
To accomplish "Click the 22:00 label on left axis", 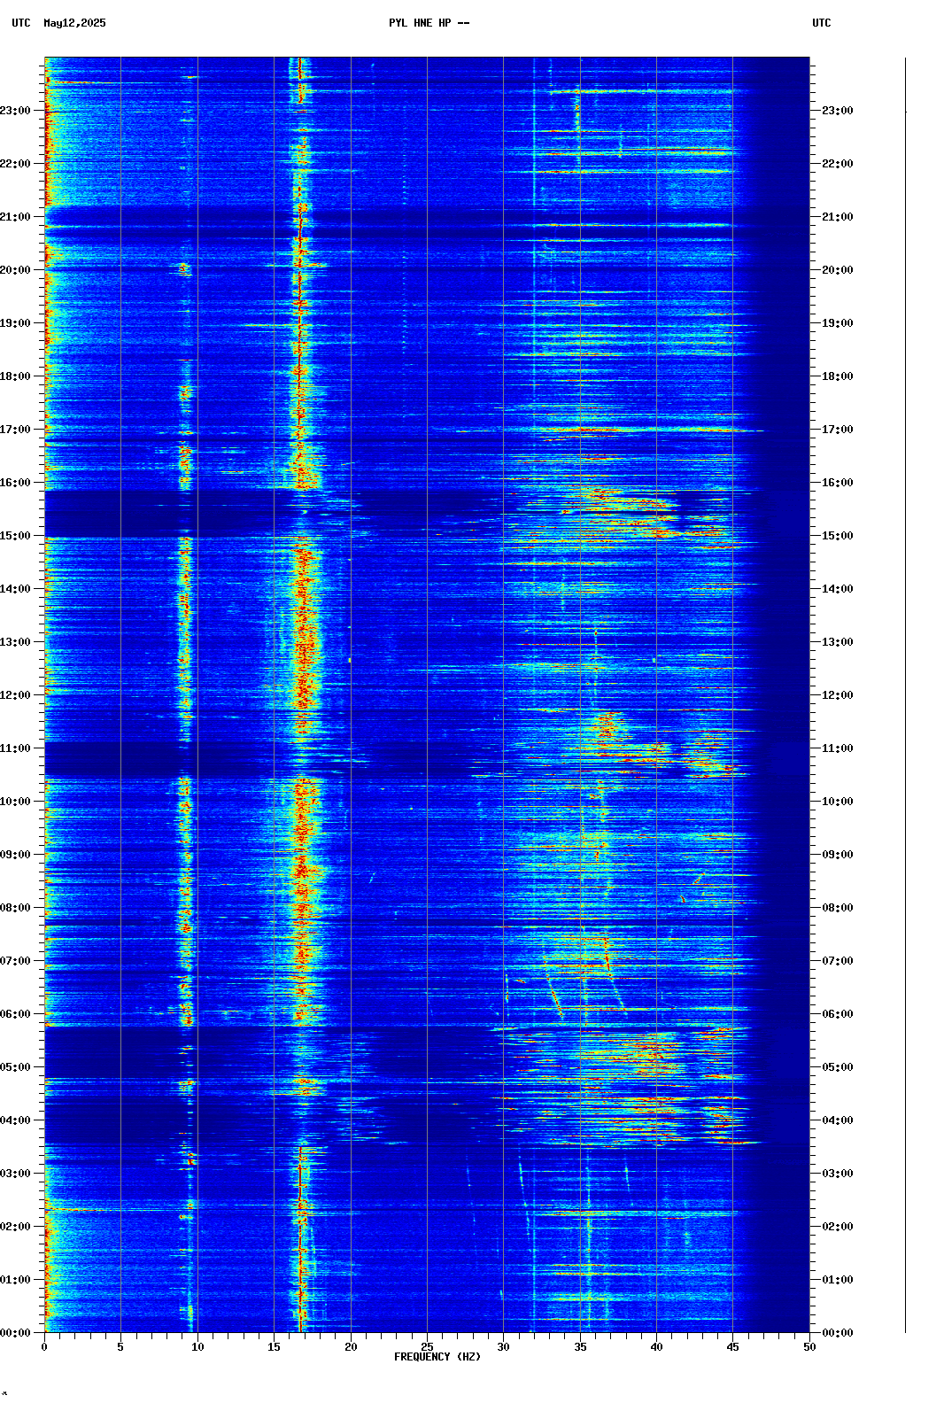I will tap(15, 164).
